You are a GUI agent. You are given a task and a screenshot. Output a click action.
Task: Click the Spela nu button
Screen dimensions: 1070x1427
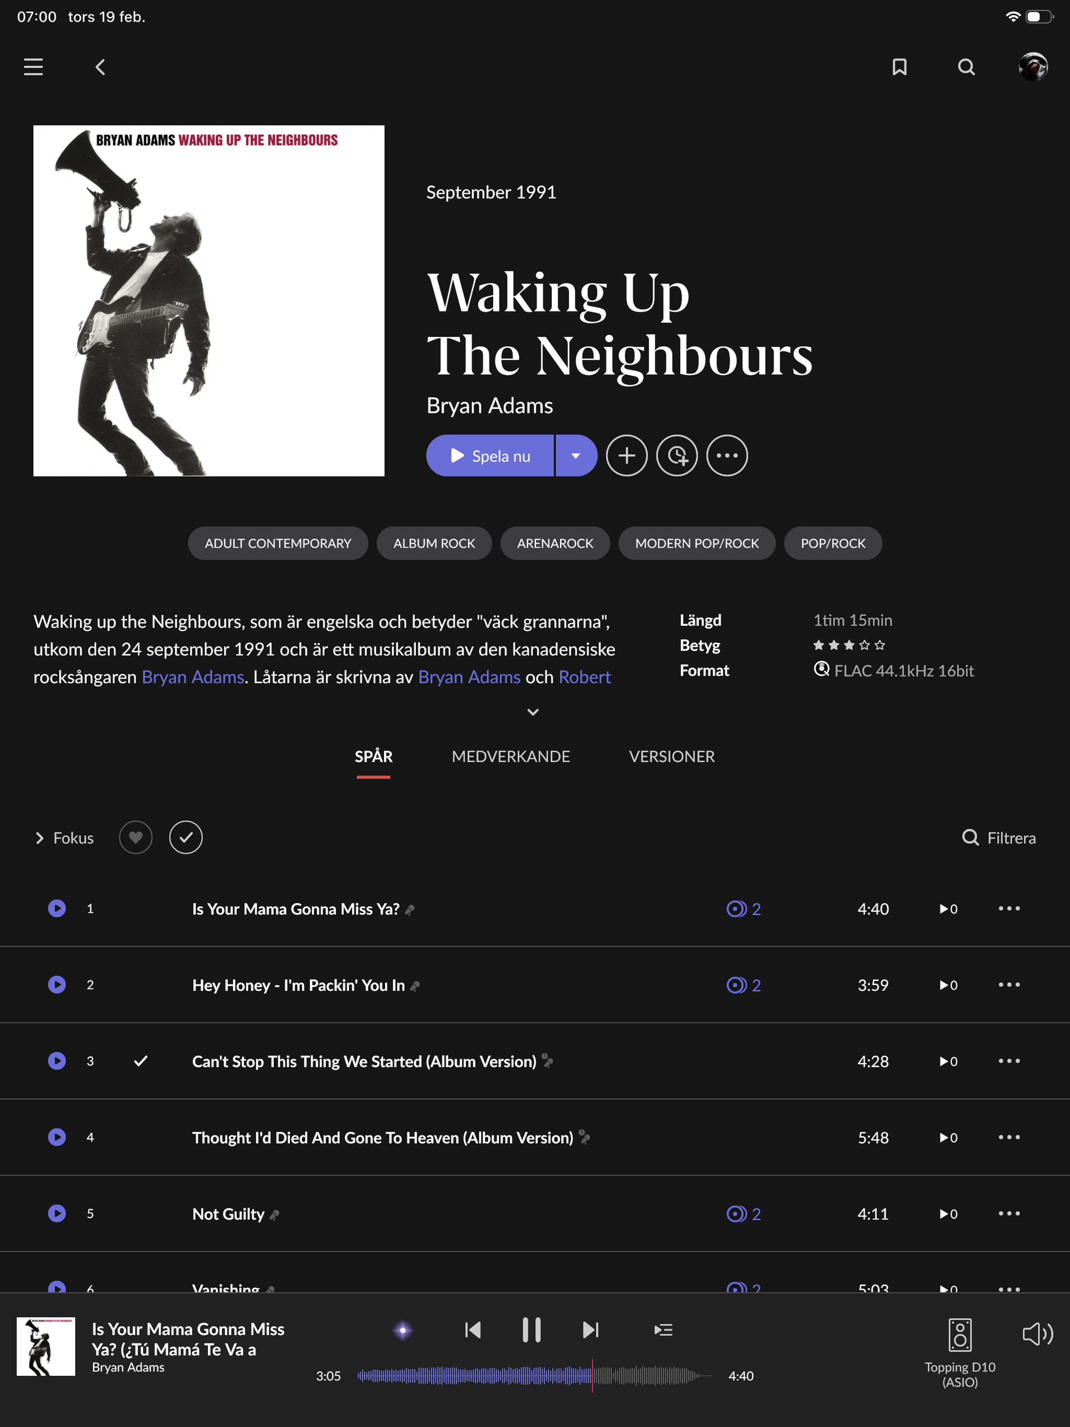[x=490, y=455]
